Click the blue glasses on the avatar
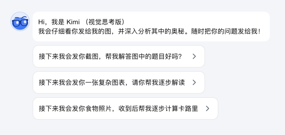285x135 pixels. tap(20, 22)
